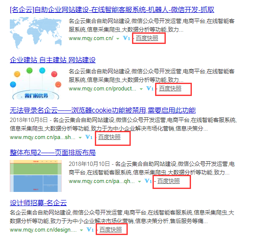The height and width of the screenshot is (238, 279).
Task: Open the 企业建站 自主建站 网站建设 result title
Action: [x=53, y=60]
